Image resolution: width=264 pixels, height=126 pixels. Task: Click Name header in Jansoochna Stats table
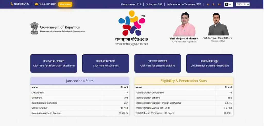35,87
